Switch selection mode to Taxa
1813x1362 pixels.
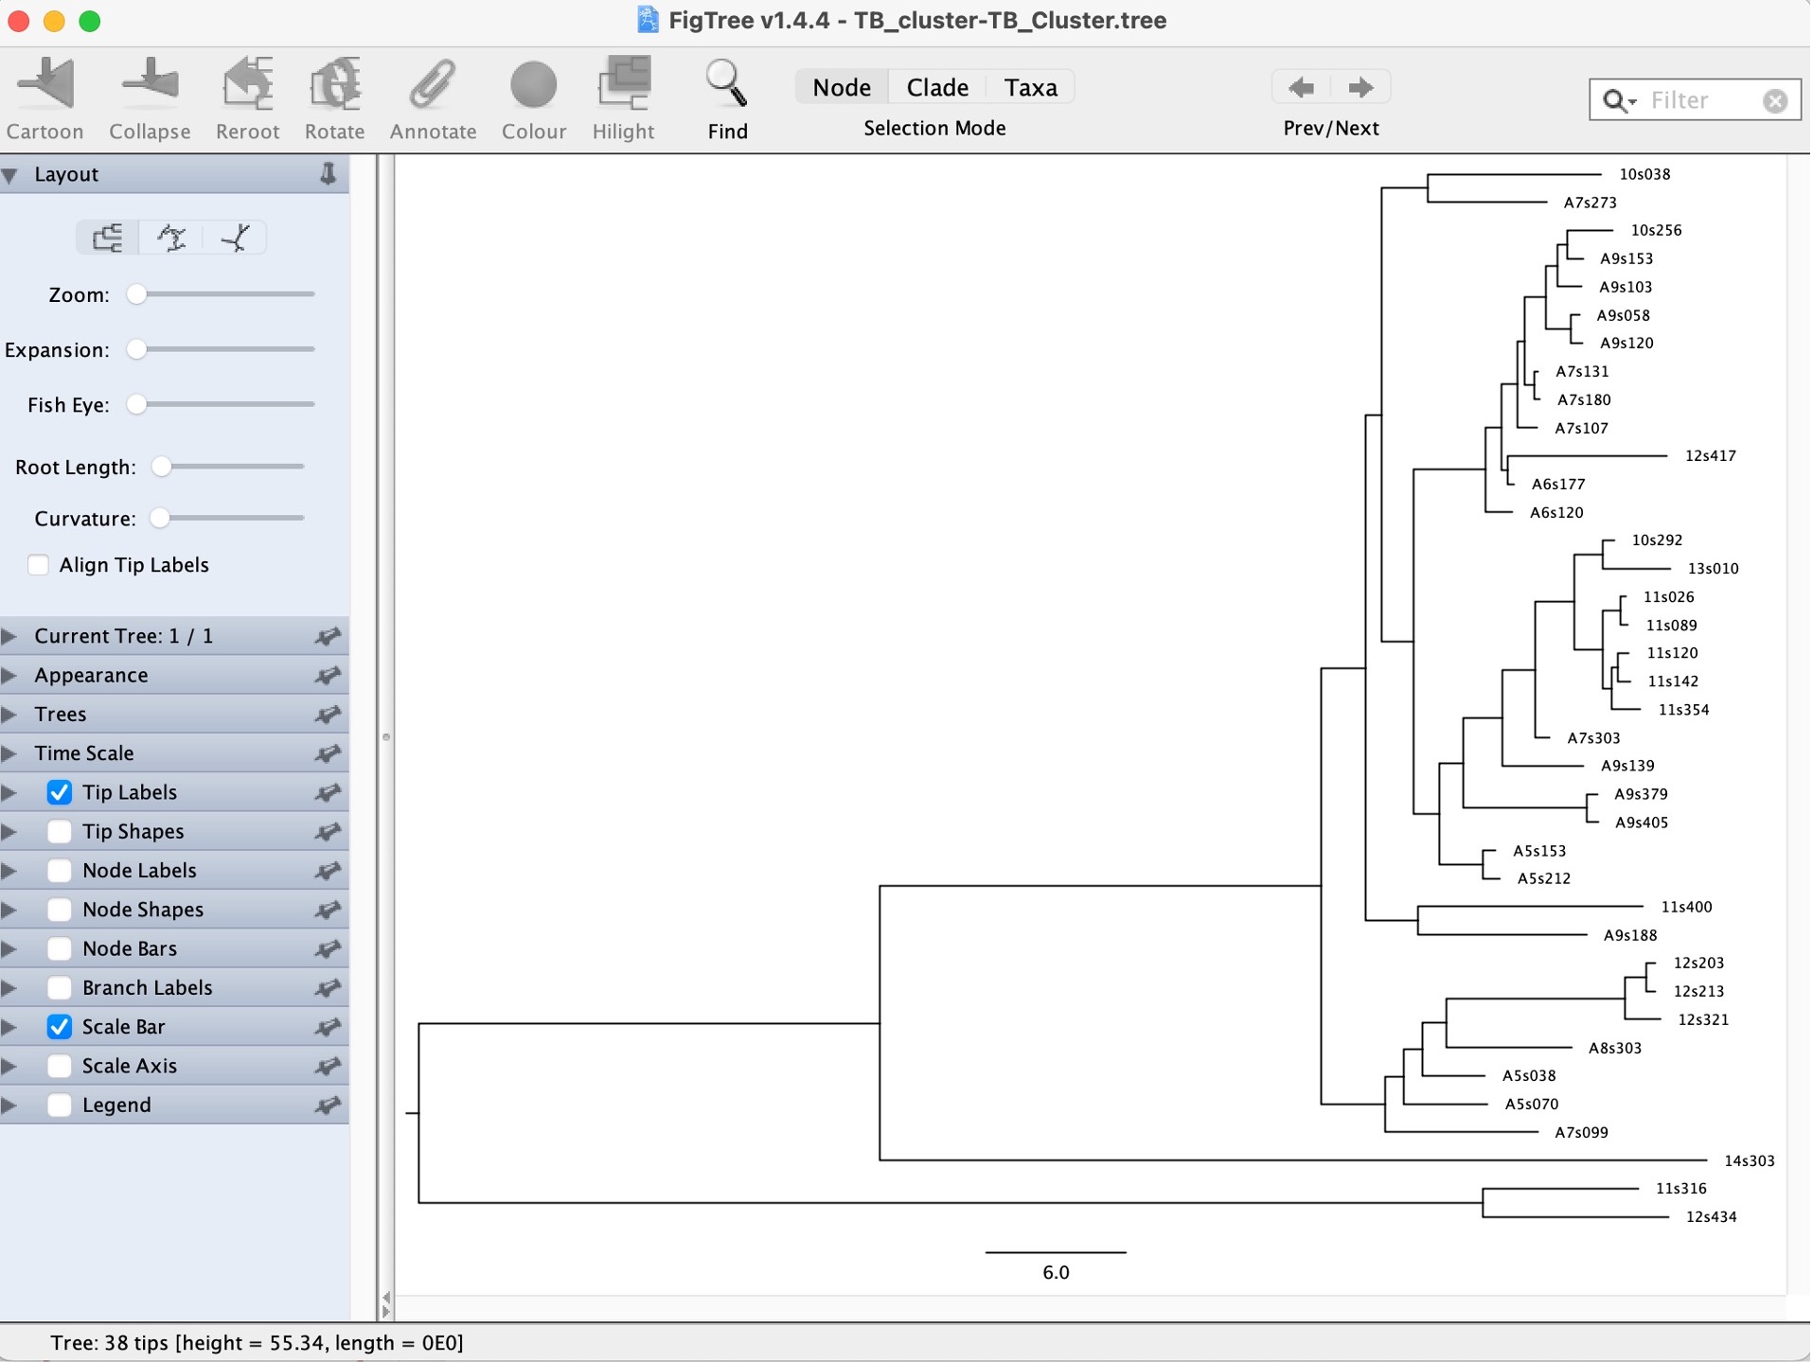coord(1029,88)
